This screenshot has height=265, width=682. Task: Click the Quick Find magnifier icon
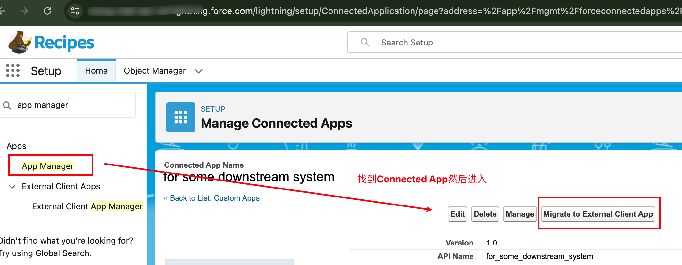click(7, 105)
